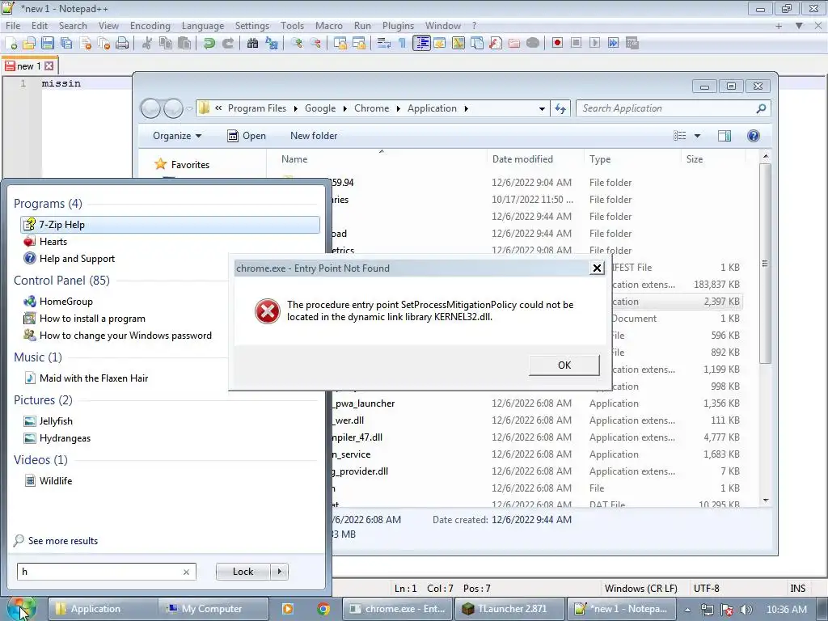Click the Save All toolbar icon
Viewport: 828px width, 621px height.
66,44
